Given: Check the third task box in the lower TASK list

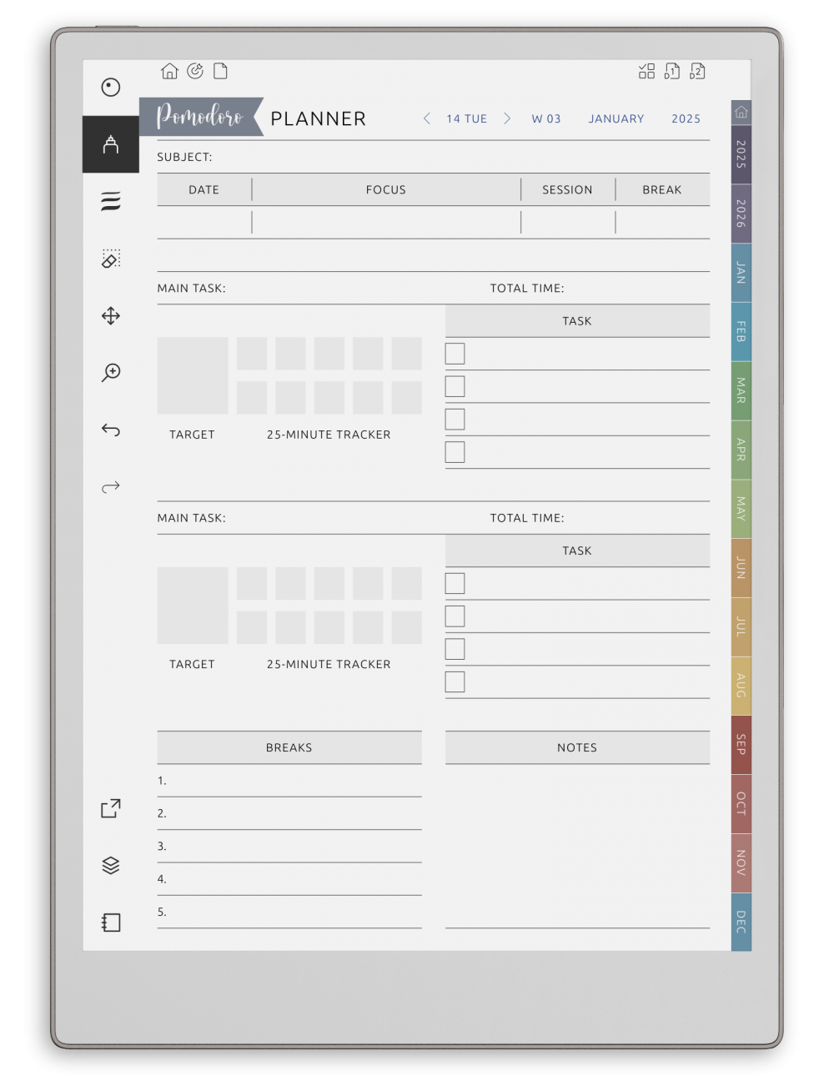Looking at the screenshot, I should (x=455, y=649).
